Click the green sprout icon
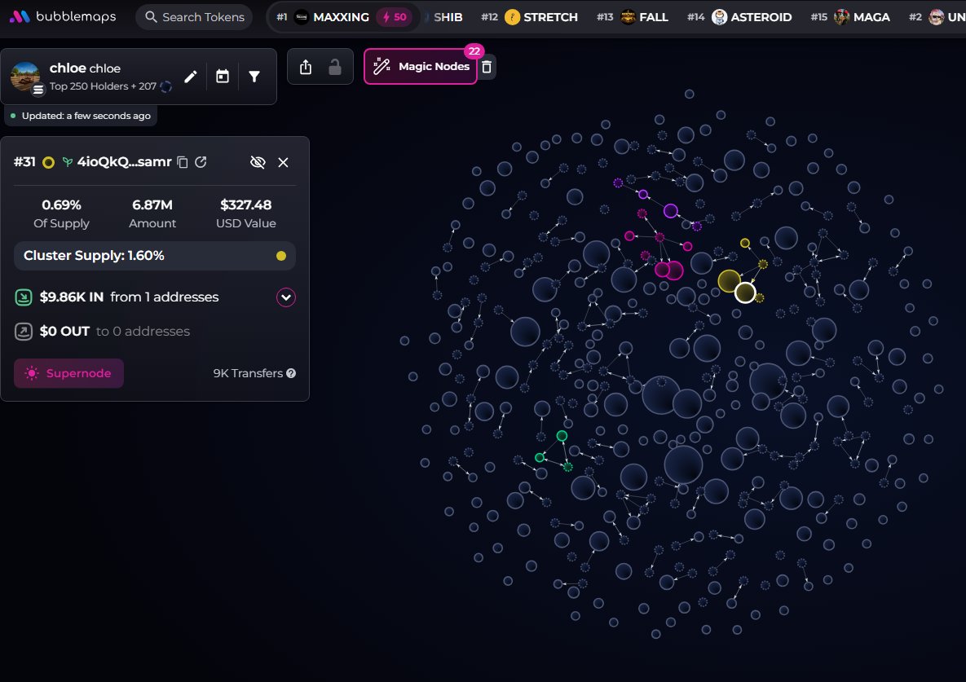Image resolution: width=966 pixels, height=682 pixels. pyautogui.click(x=67, y=162)
